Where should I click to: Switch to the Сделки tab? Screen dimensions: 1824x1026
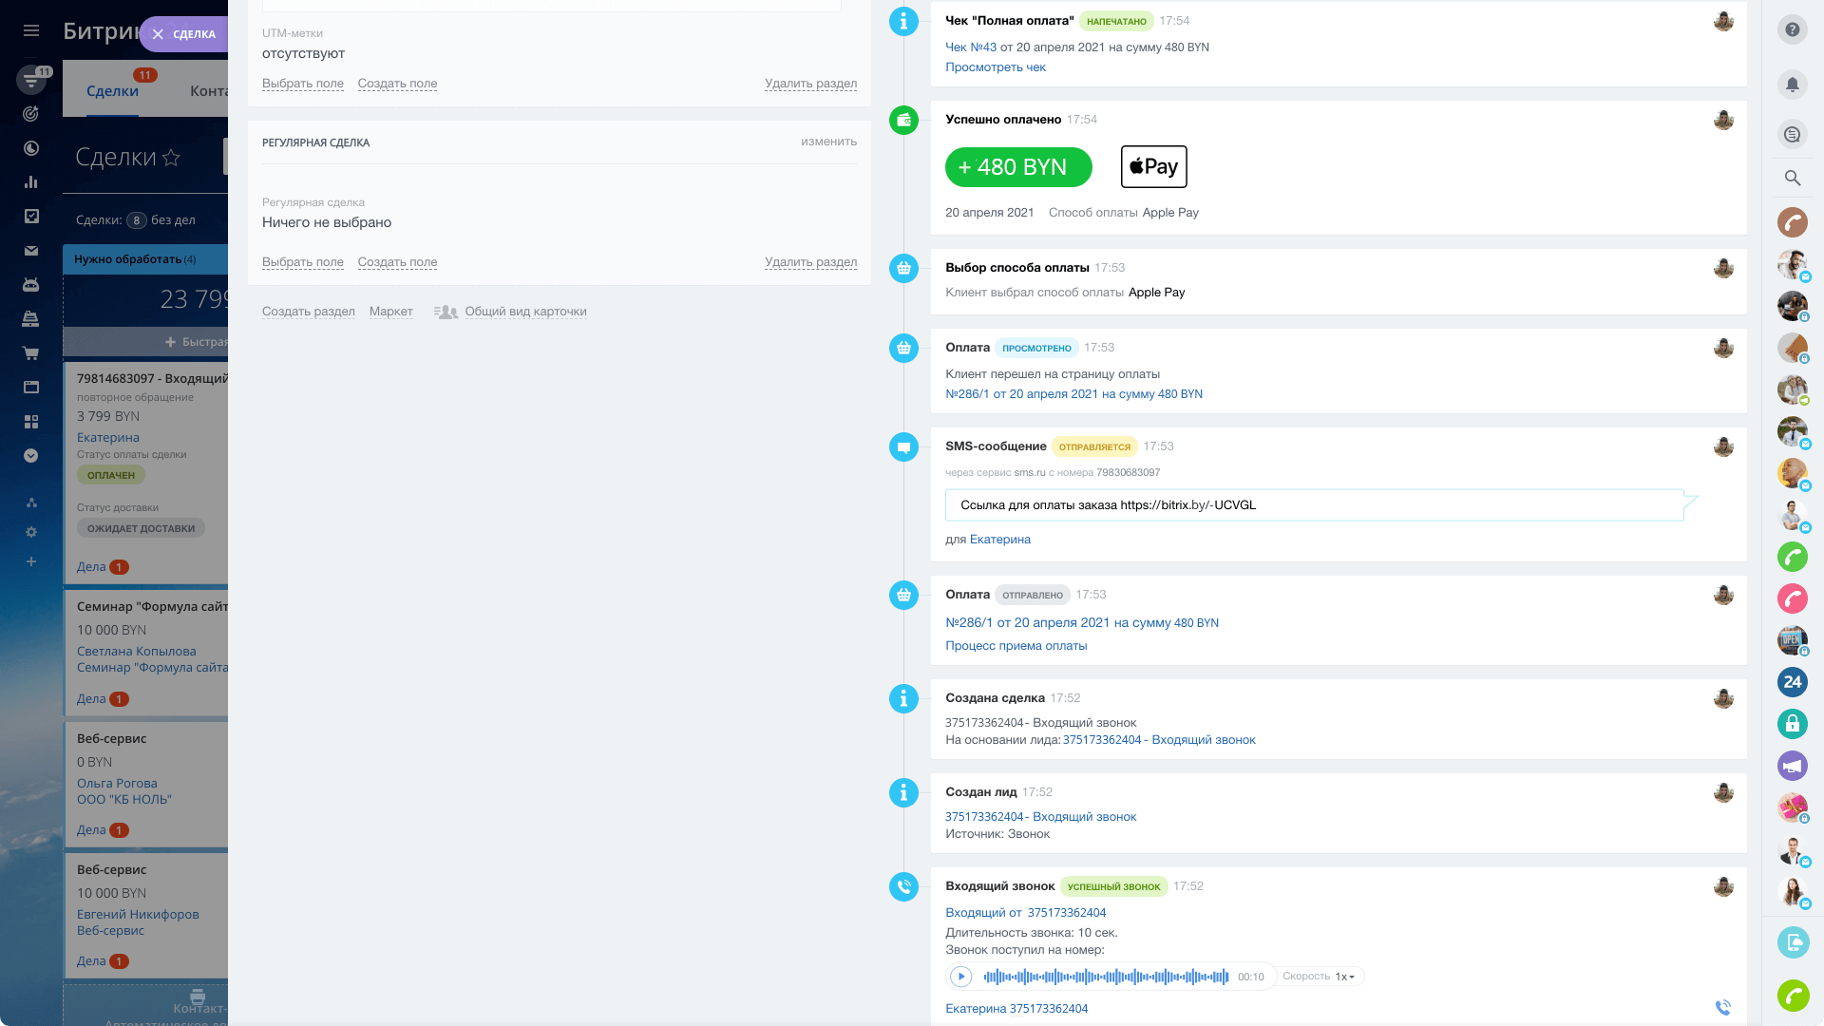(112, 91)
